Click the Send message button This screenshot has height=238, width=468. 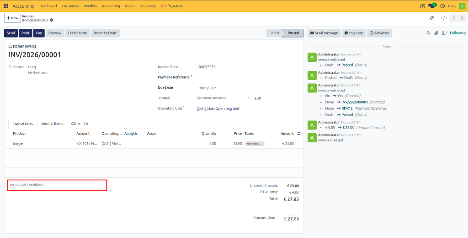(x=324, y=33)
